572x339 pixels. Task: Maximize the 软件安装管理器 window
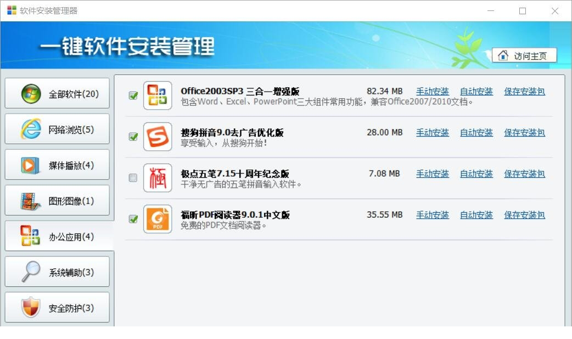point(523,10)
